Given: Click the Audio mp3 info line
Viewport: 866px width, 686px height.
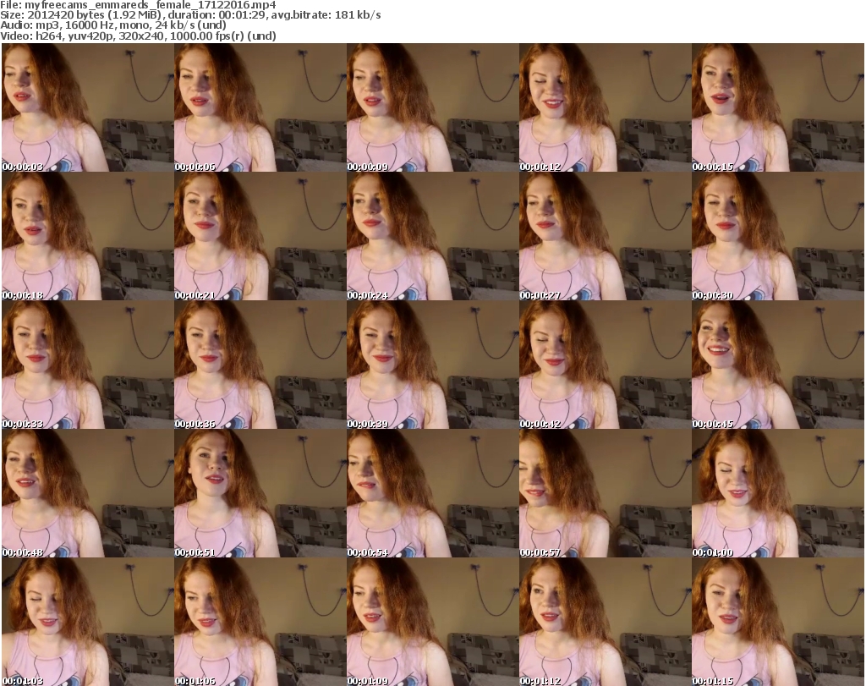Looking at the screenshot, I should coord(113,25).
